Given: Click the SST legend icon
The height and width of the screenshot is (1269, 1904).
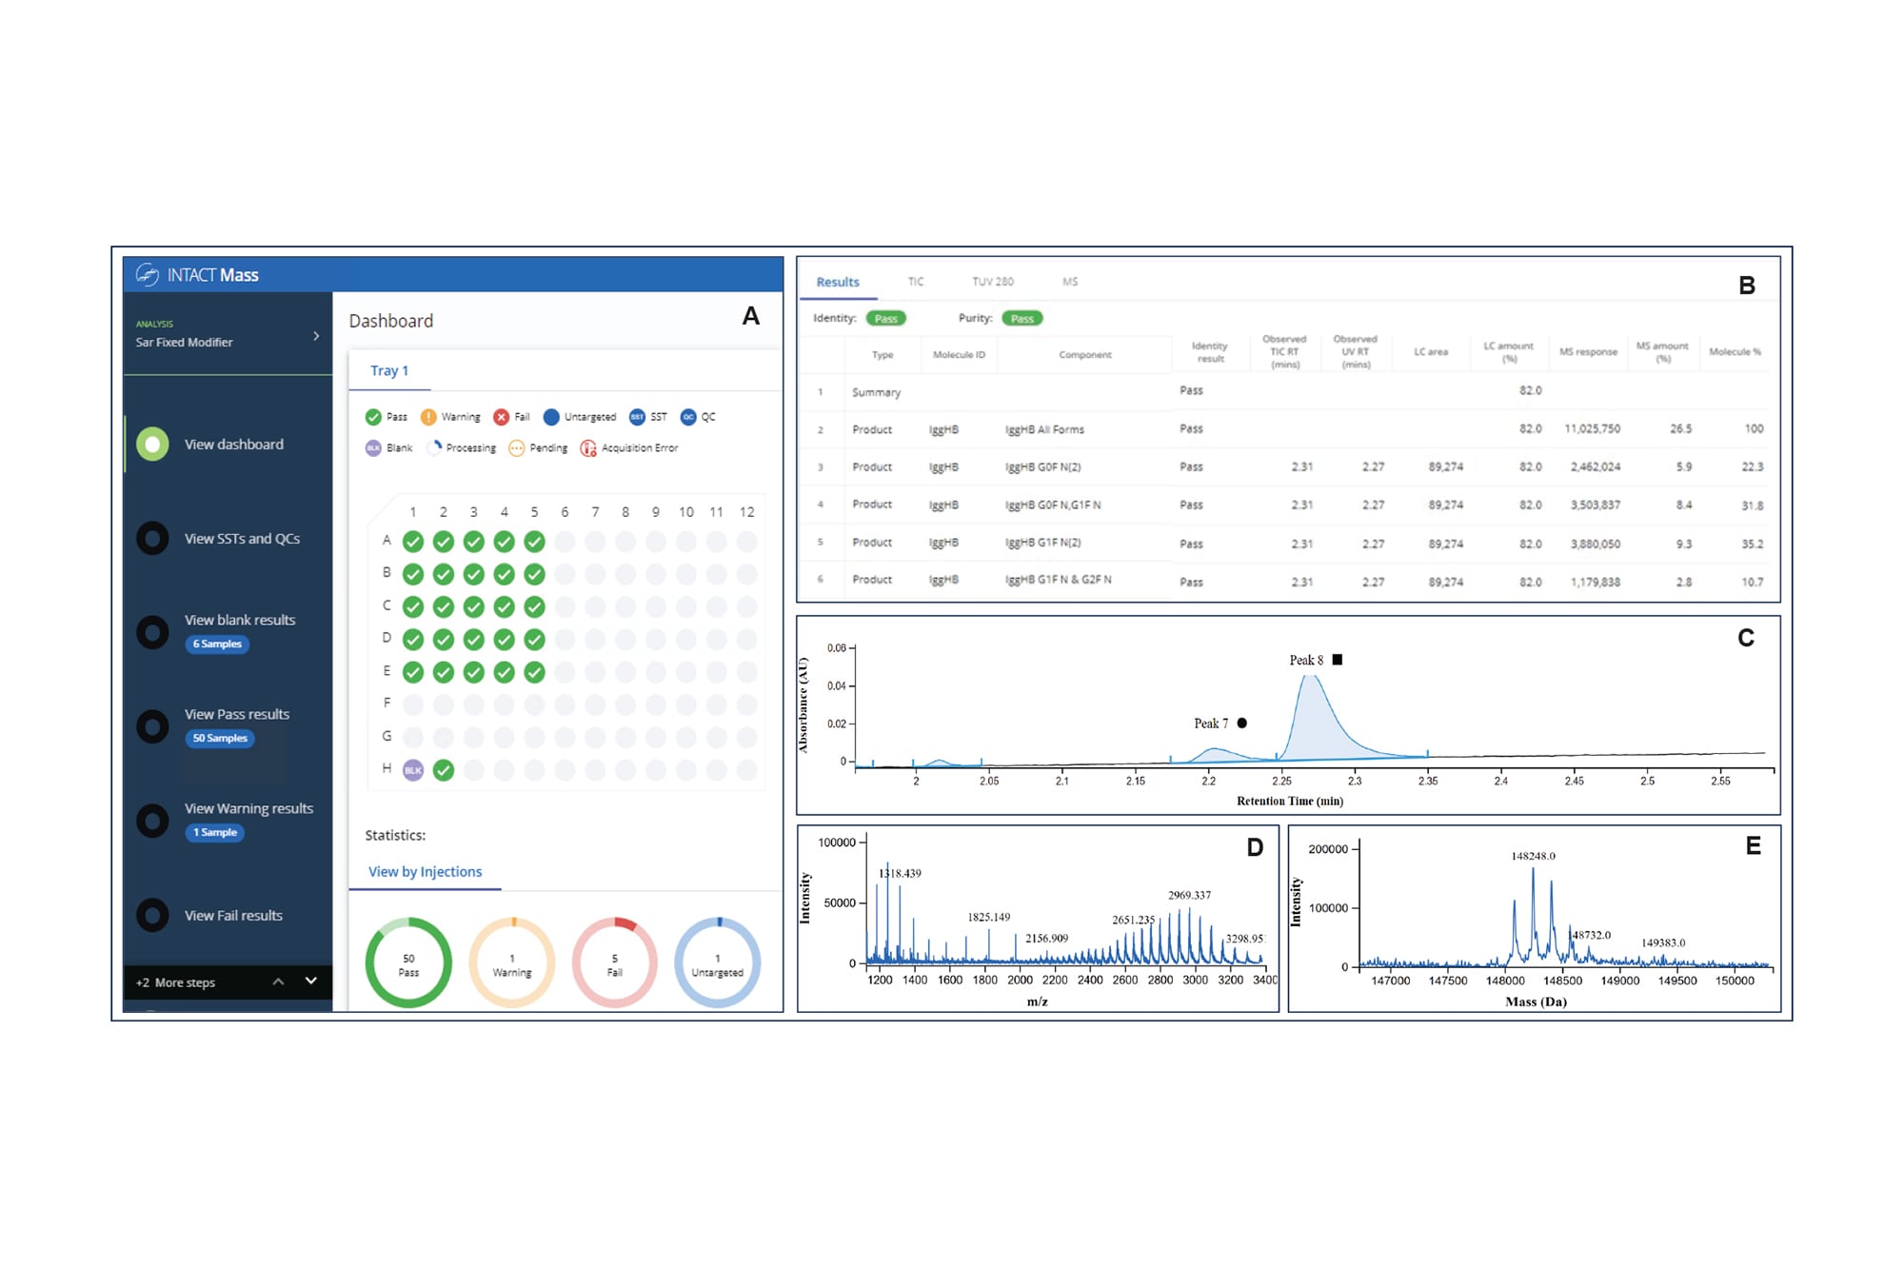Looking at the screenshot, I should [x=635, y=417].
